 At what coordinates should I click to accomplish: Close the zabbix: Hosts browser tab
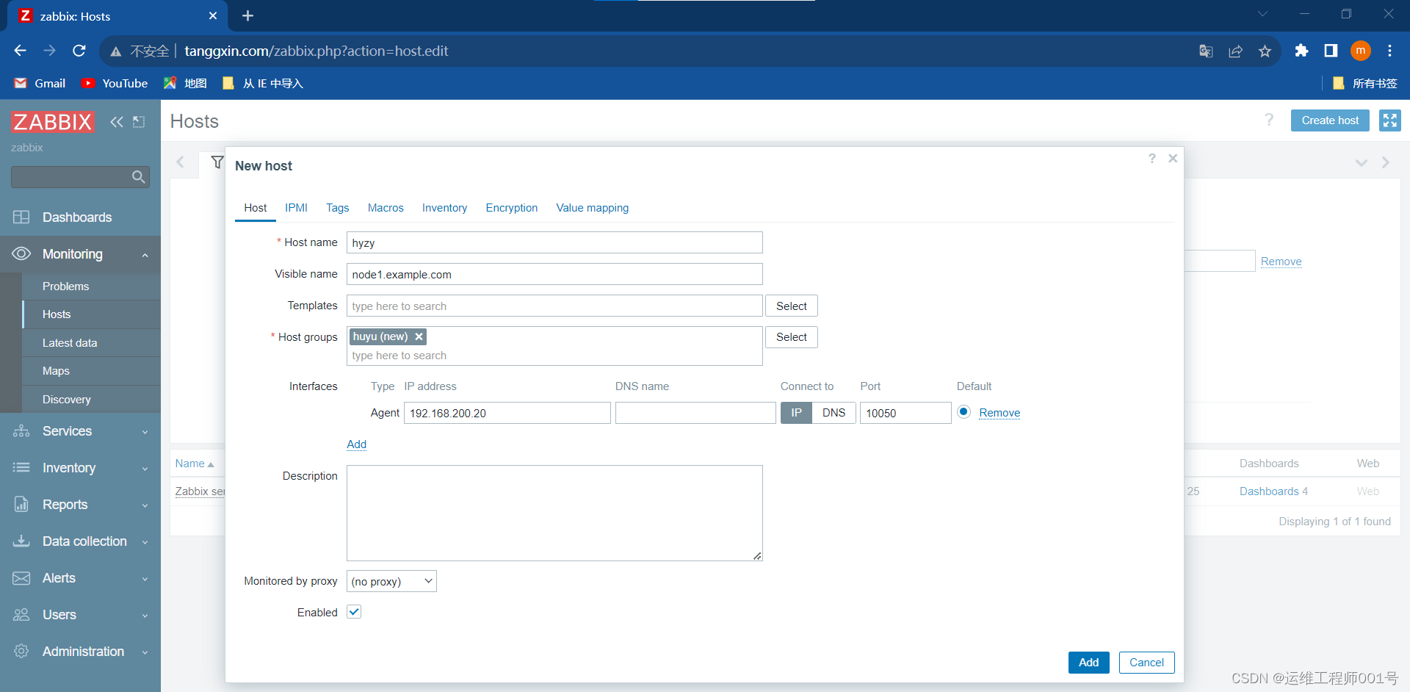point(213,15)
